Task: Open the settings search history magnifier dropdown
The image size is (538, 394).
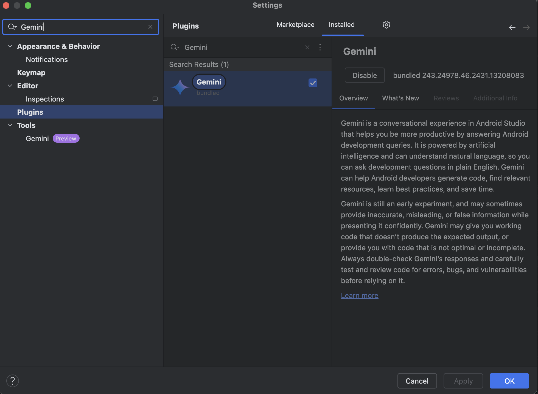Action: click(x=12, y=27)
